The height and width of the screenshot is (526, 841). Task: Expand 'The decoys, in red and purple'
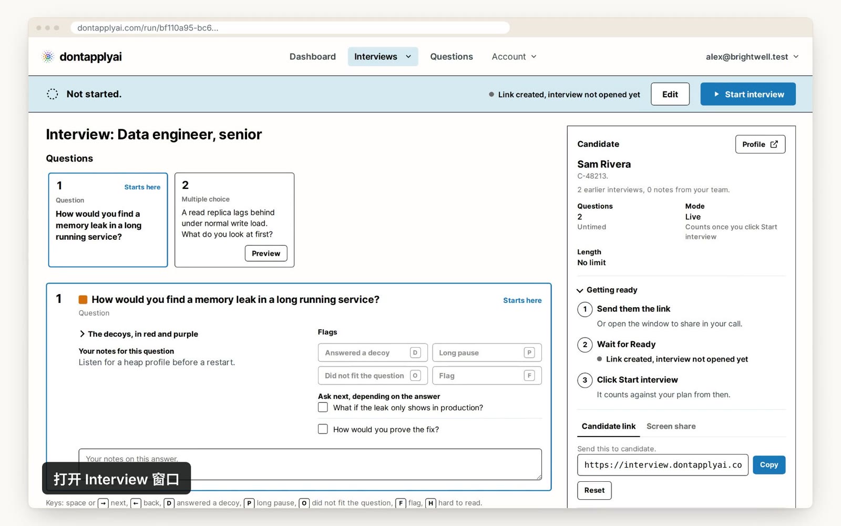click(139, 334)
